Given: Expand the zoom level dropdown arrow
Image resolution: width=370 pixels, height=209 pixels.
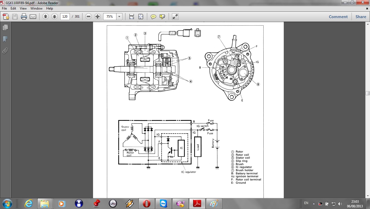Looking at the screenshot, I should pos(119,17).
